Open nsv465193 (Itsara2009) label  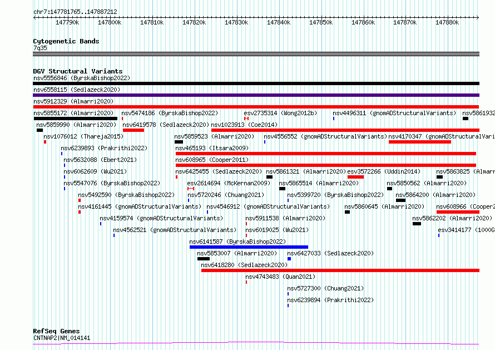212,148
